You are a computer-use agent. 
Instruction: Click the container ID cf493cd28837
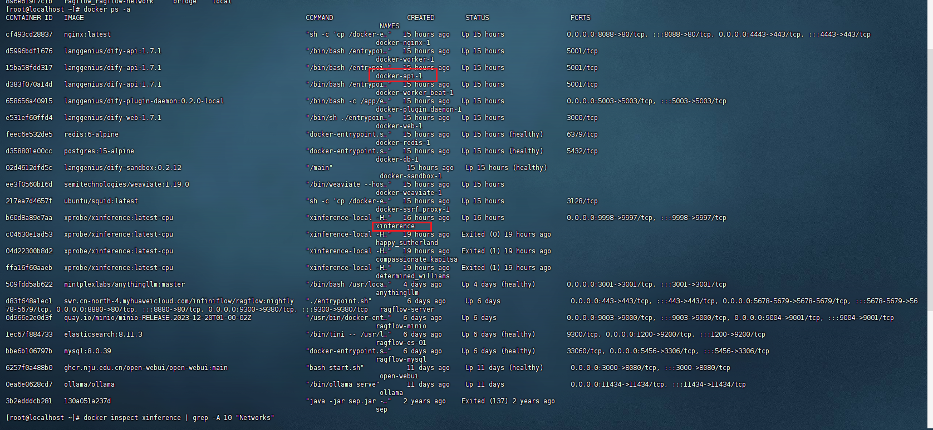(29, 34)
